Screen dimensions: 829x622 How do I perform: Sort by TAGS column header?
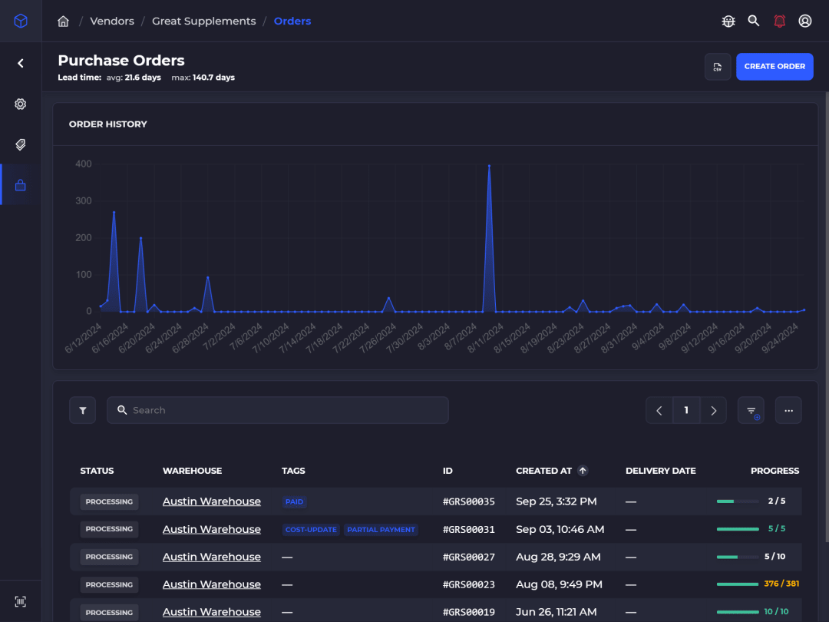pos(293,471)
